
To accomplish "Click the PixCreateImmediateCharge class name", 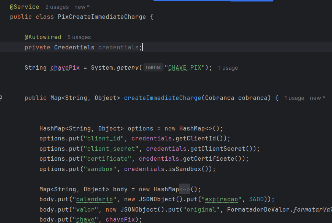I will (x=102, y=17).
